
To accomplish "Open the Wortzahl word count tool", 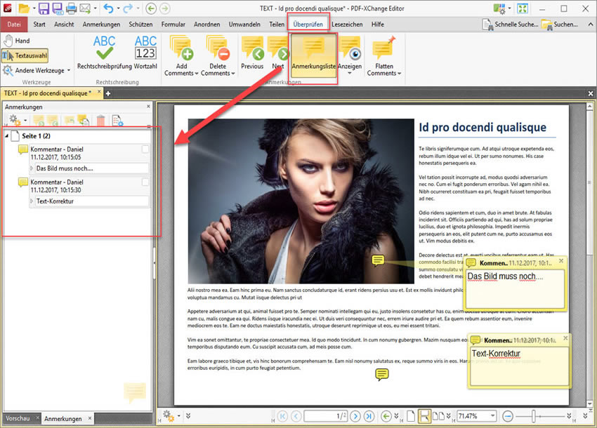I will tap(145, 53).
